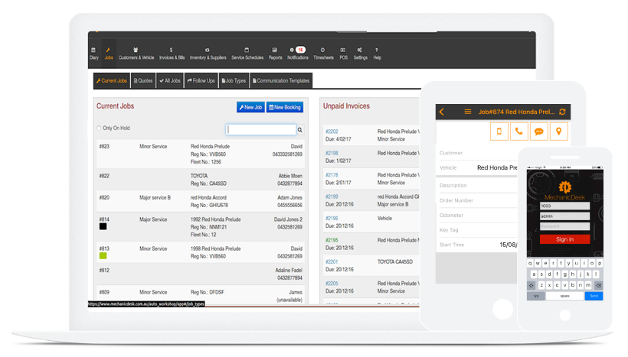
Task: Tap the chat message bubble icon
Action: (540, 131)
